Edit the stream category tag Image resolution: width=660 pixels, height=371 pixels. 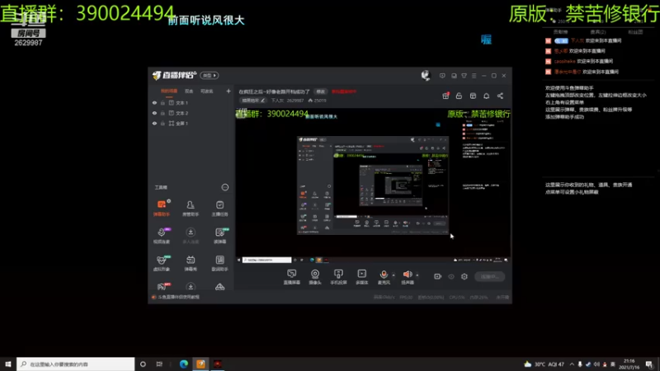pyautogui.click(x=253, y=101)
